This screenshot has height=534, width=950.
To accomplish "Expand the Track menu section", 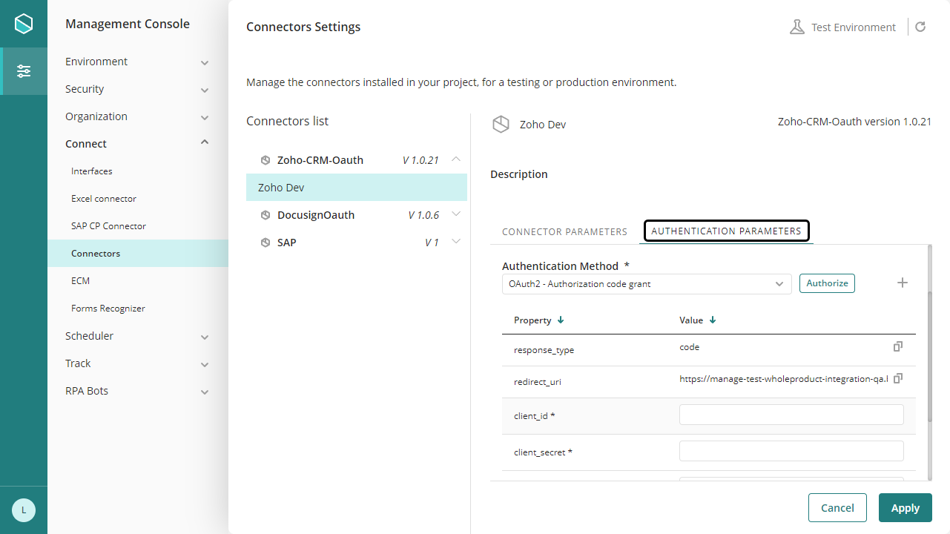I will coord(205,364).
